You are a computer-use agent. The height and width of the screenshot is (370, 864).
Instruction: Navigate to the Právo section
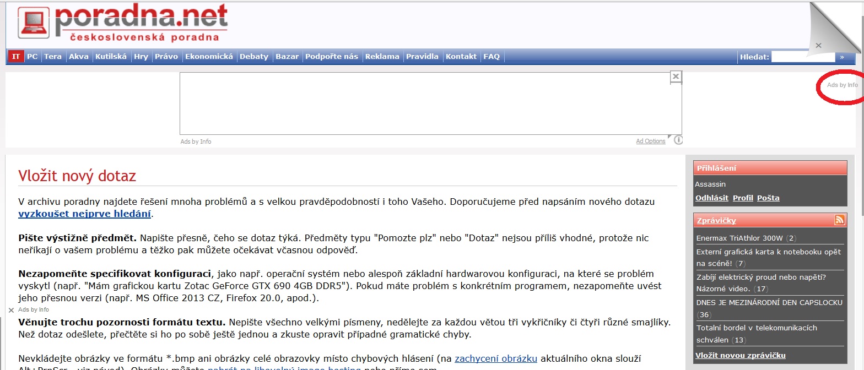coord(166,56)
